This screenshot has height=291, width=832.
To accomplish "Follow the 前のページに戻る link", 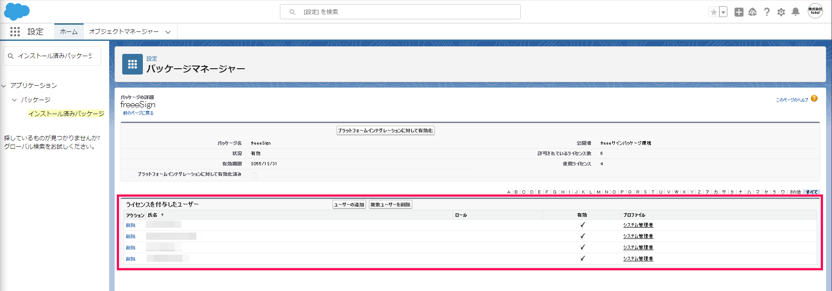I will pyautogui.click(x=138, y=113).
